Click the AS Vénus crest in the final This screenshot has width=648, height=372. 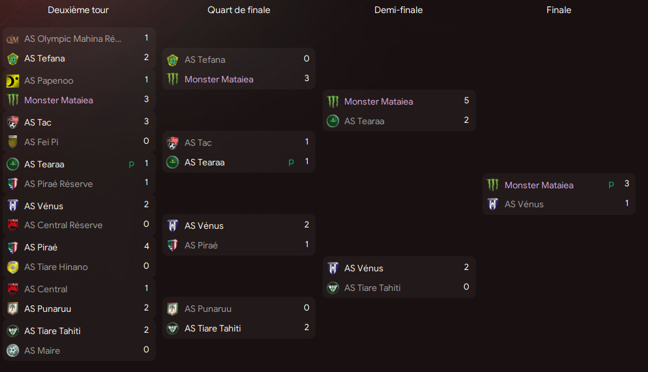point(493,204)
